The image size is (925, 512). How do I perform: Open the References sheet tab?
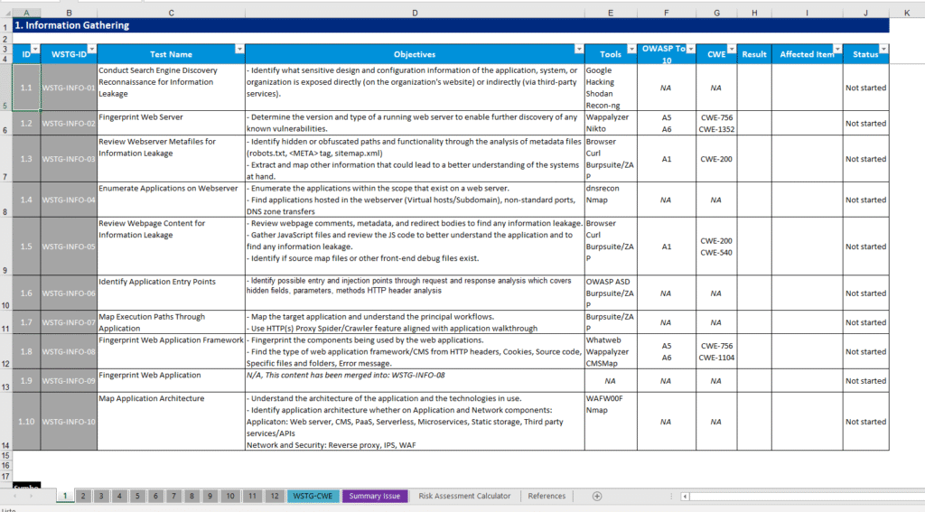tap(547, 496)
